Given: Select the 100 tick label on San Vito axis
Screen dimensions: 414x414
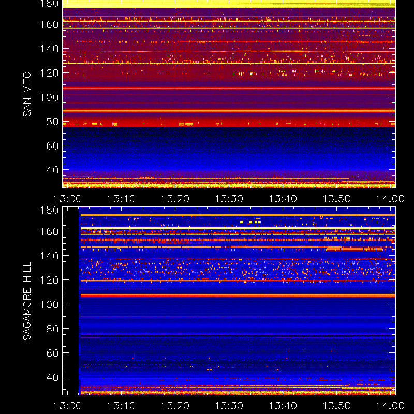Looking at the screenshot, I should pyautogui.click(x=49, y=97).
